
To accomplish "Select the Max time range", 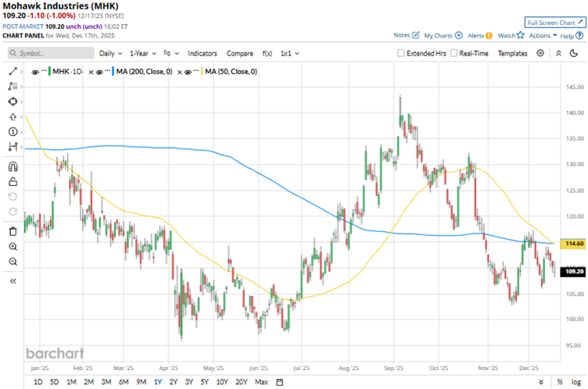I will 261,382.
